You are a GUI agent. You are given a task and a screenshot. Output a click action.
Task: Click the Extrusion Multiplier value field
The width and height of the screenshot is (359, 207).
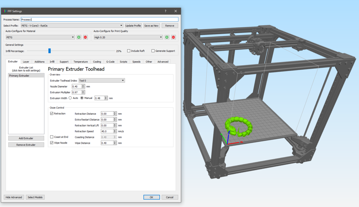[x=76, y=92]
